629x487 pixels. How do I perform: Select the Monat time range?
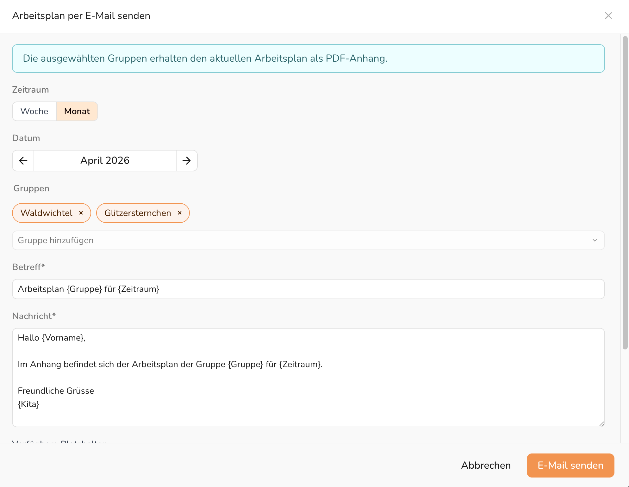[77, 111]
